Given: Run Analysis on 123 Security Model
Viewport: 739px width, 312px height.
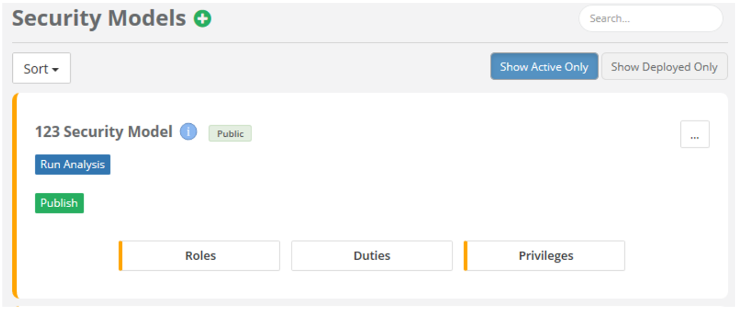Looking at the screenshot, I should coord(73,165).
